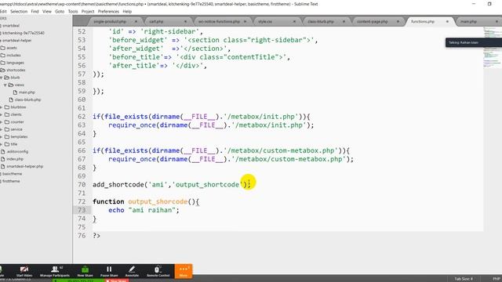Select the kitchenking-9e77e25540 folder
This screenshot has height=282, width=502.
click(24, 33)
